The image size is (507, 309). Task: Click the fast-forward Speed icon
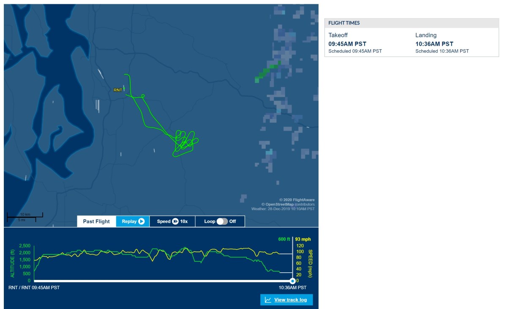pyautogui.click(x=175, y=221)
